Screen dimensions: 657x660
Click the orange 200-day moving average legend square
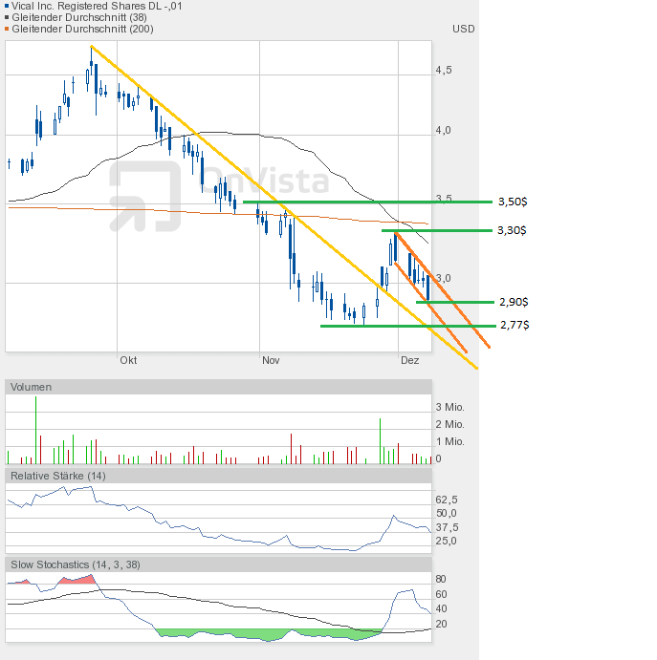pos(9,30)
